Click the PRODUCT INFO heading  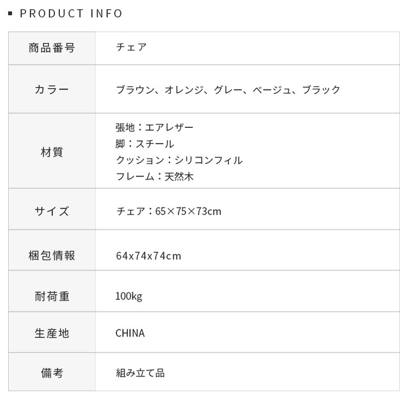tap(71, 13)
